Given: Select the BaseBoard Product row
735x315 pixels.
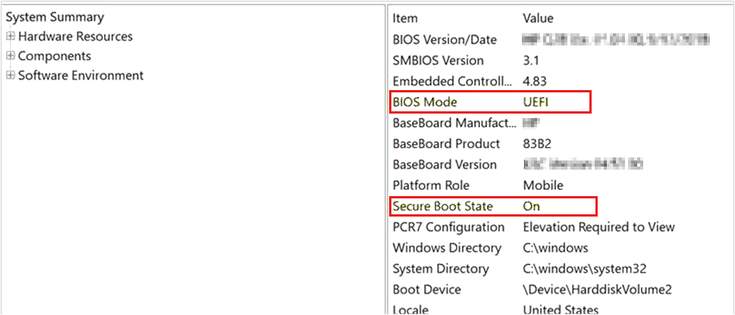Looking at the screenshot, I should click(x=446, y=144).
